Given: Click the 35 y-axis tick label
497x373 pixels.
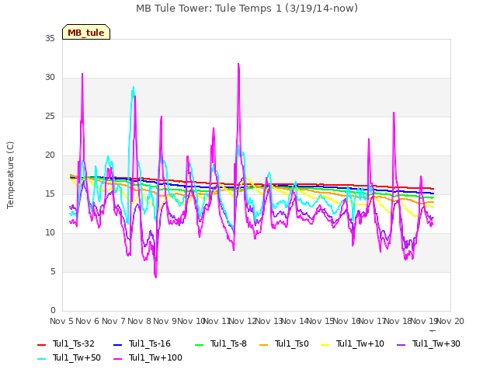Looking at the screenshot, I should (x=50, y=38).
